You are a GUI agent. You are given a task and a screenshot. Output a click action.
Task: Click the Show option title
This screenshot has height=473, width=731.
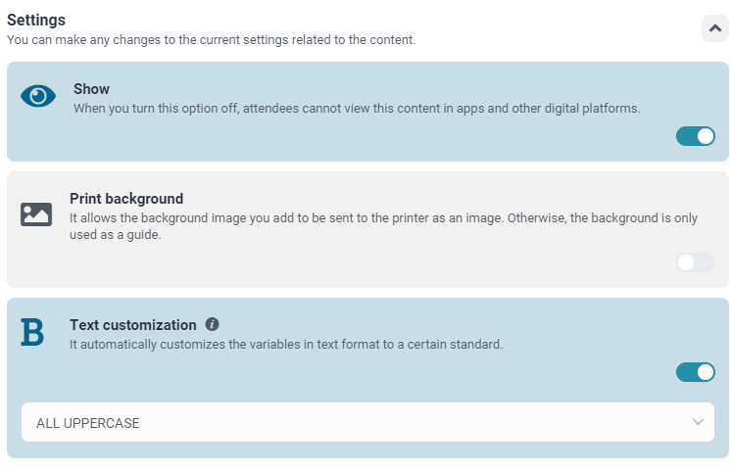click(91, 89)
